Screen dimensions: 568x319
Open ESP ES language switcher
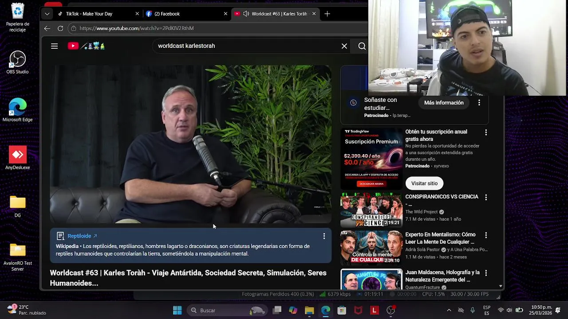pyautogui.click(x=487, y=310)
